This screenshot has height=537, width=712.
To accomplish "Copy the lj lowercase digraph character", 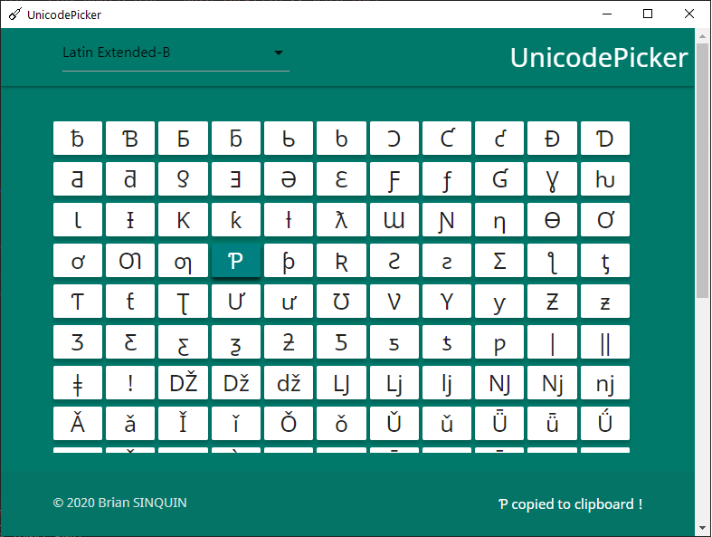I will [x=447, y=383].
